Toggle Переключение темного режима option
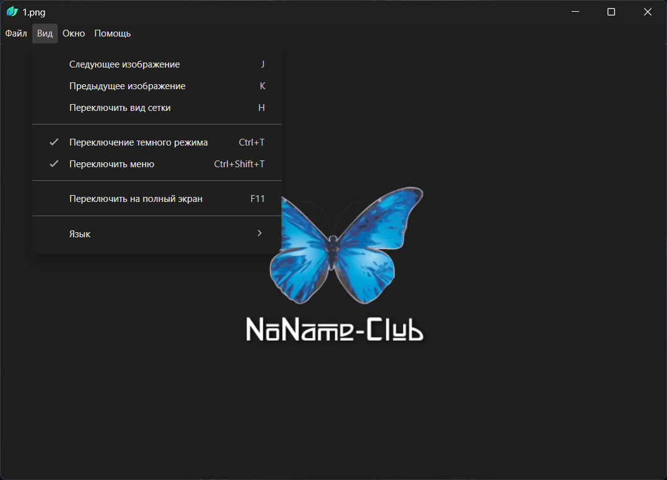Image resolution: width=667 pixels, height=480 pixels. (157, 142)
